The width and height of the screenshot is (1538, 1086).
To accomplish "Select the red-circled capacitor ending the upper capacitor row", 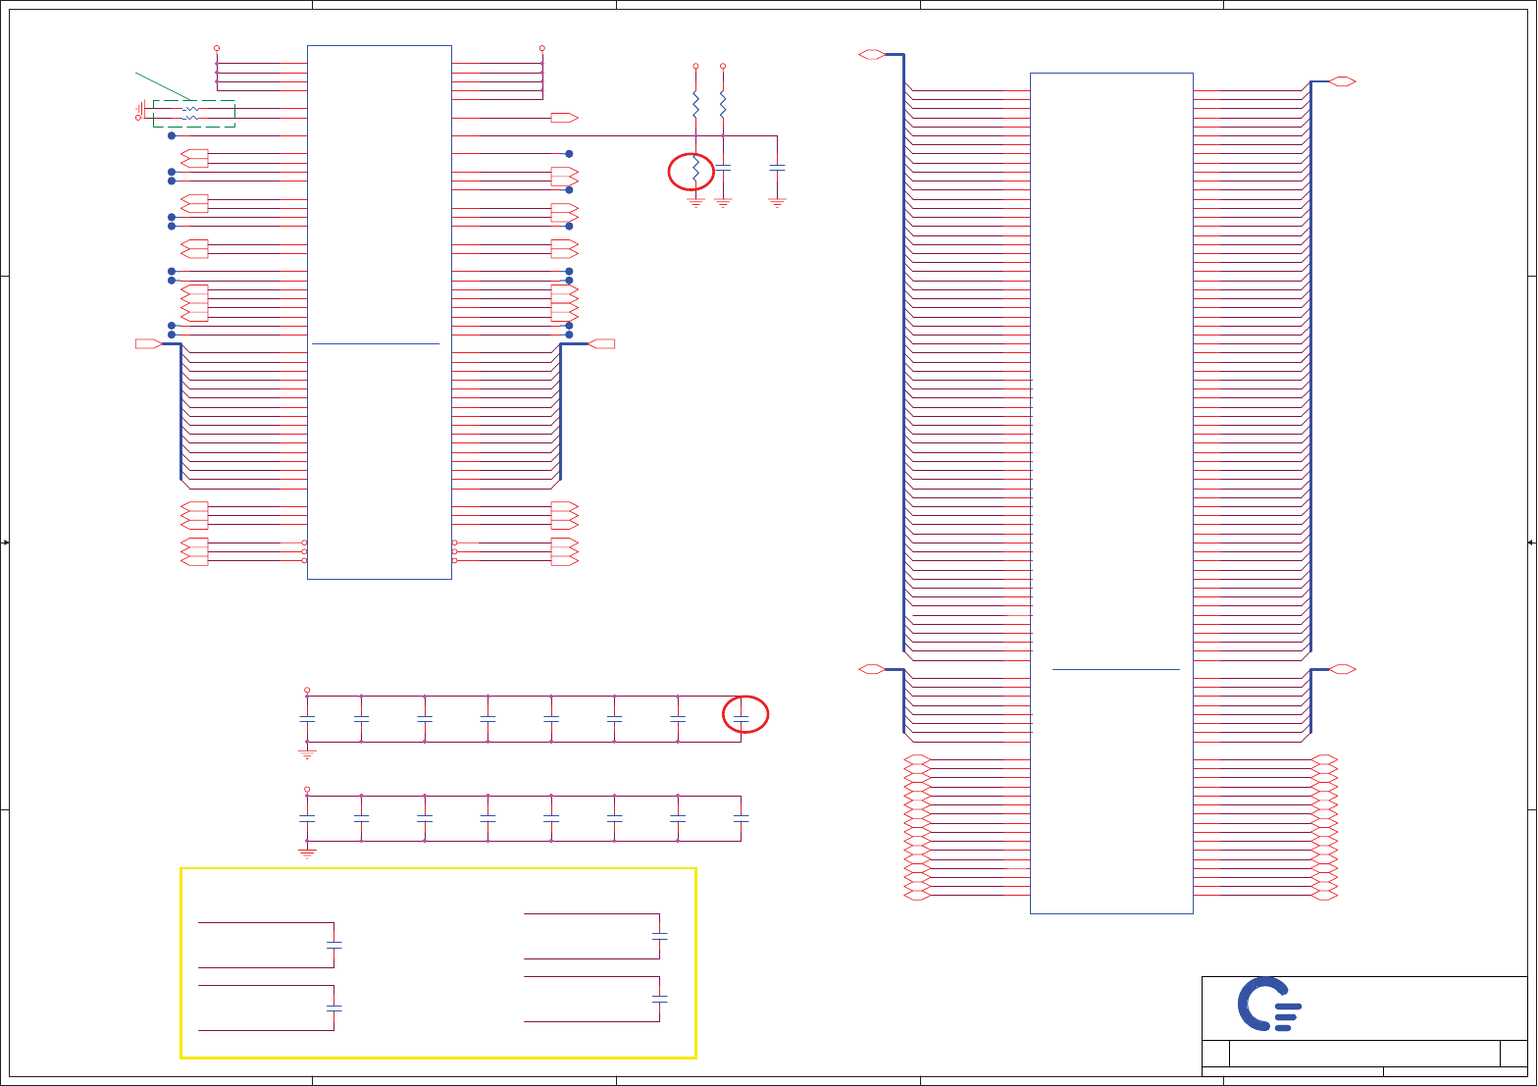I will (742, 719).
